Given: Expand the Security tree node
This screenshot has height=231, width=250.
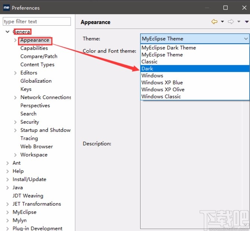Looking at the screenshot, I should (15, 122).
